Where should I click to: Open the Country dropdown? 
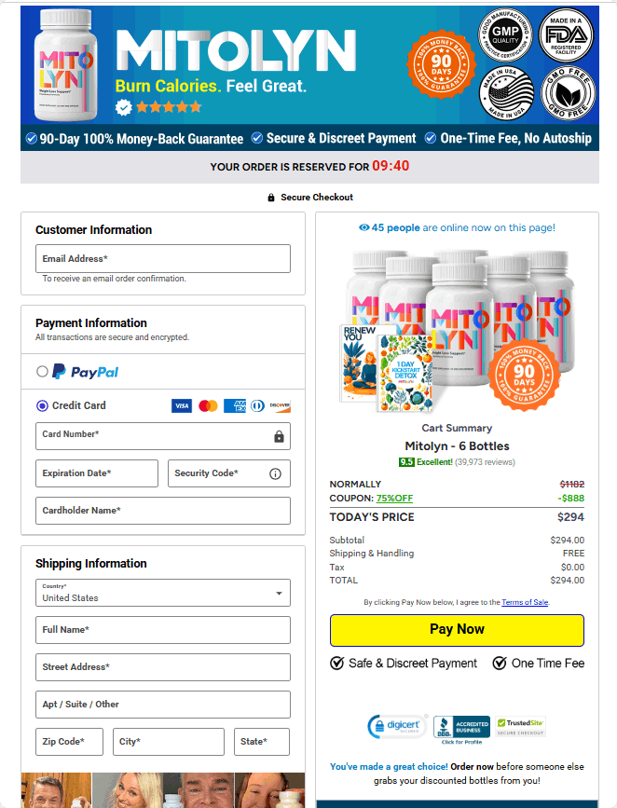pyautogui.click(x=163, y=593)
